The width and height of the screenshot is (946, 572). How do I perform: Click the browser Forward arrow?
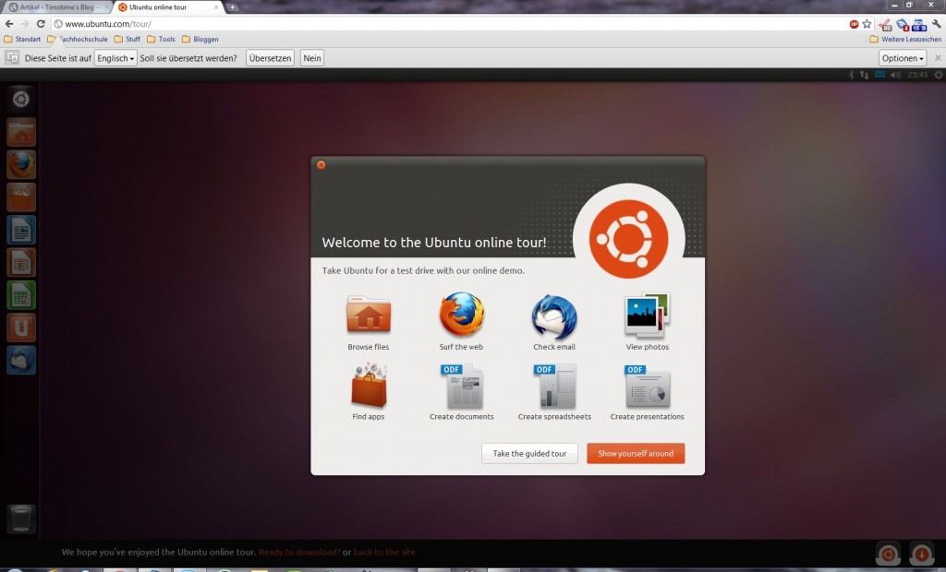point(25,23)
